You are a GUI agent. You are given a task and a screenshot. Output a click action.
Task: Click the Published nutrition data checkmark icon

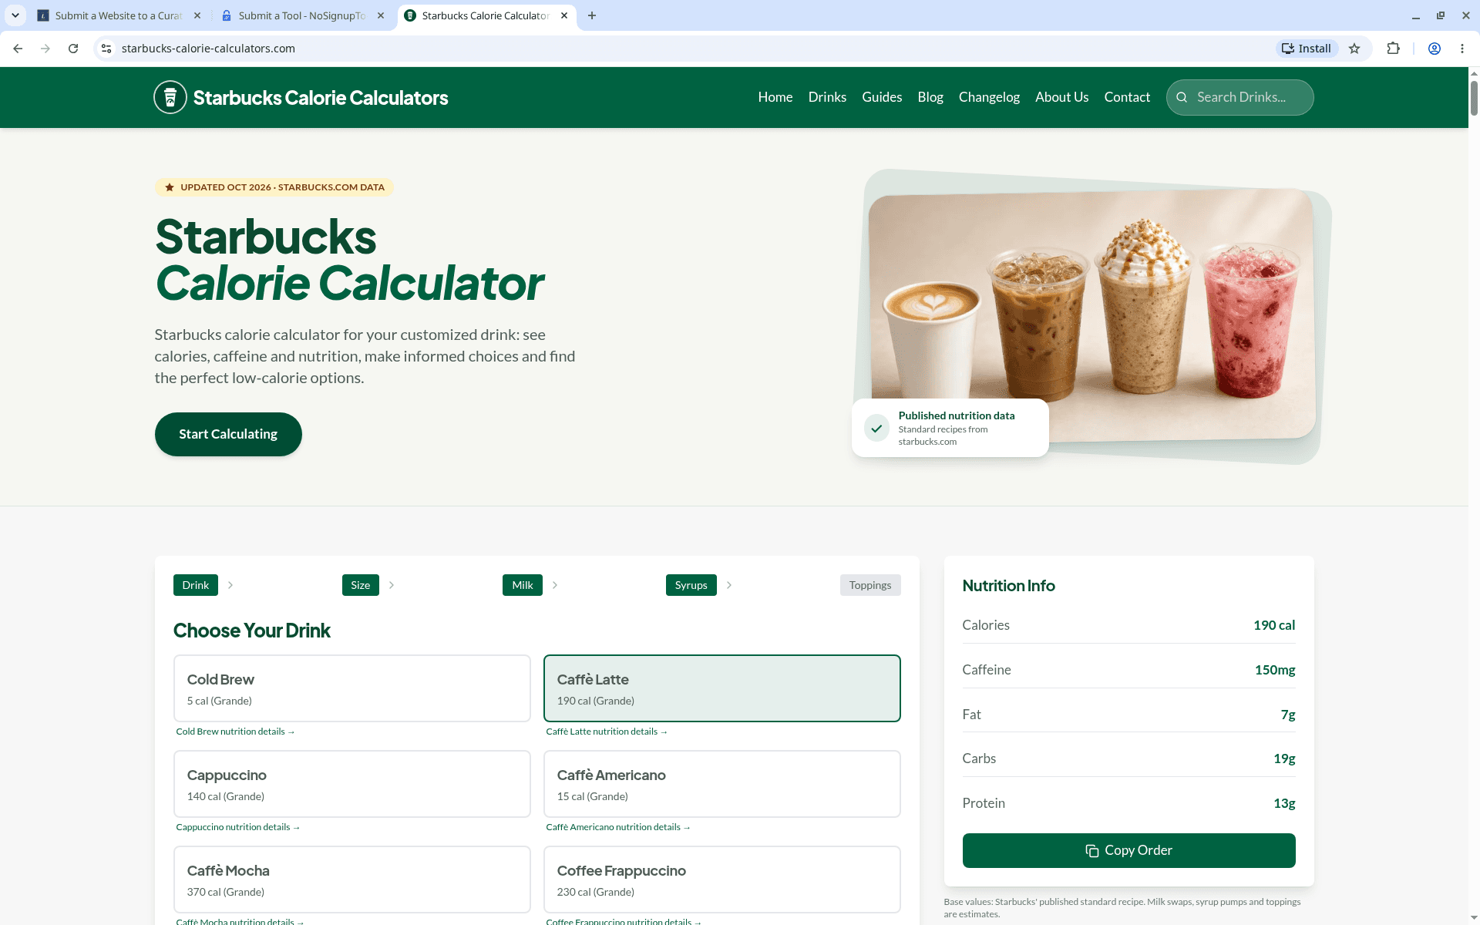click(x=876, y=428)
